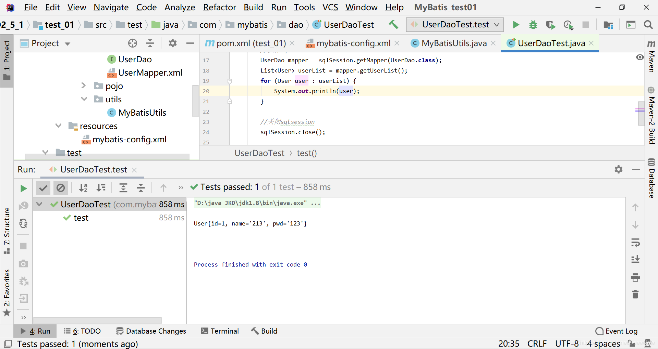Collapse the test folder in tree
Viewport: 658px width, 349px height.
click(45, 152)
